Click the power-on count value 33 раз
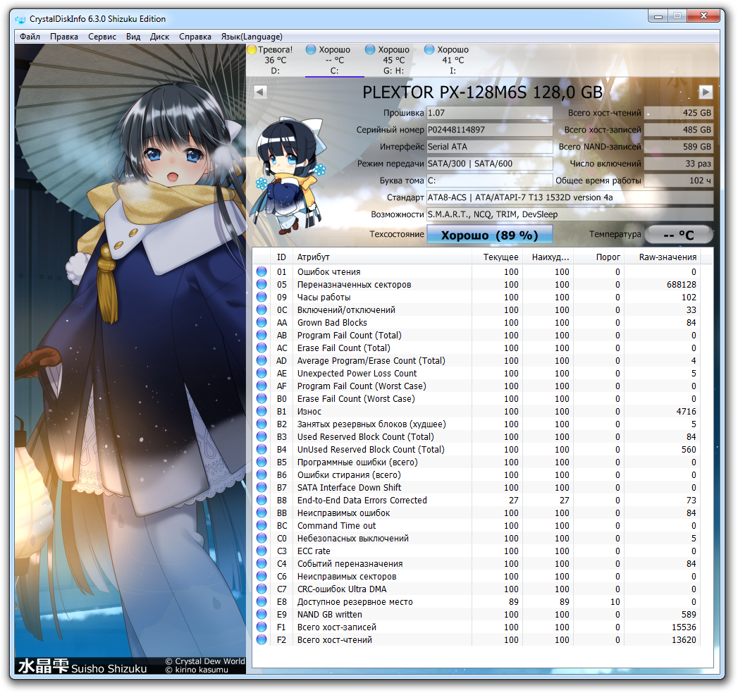This screenshot has height=693, width=738. 678,164
